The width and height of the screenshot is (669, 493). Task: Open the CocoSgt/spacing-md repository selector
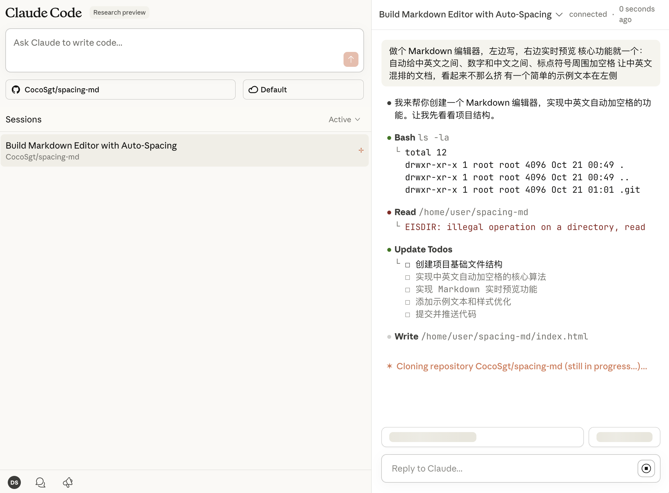coord(120,90)
